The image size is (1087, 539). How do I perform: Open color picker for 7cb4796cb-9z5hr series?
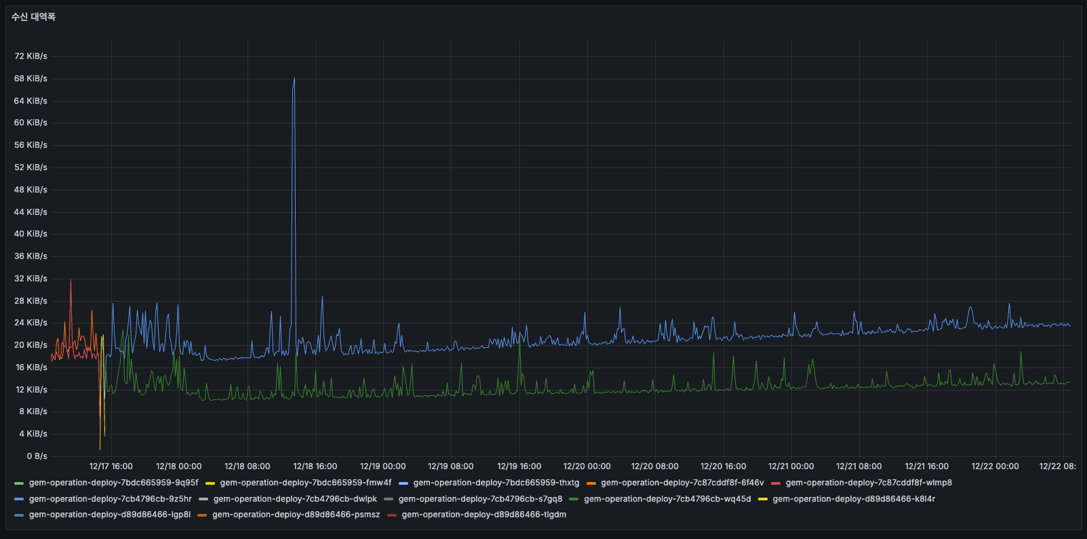pos(19,499)
